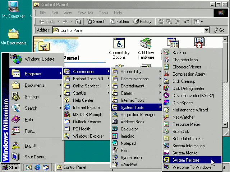This screenshot has height=172, width=230.
Task: Open Documents in Start menu
Action: [x=36, y=85]
